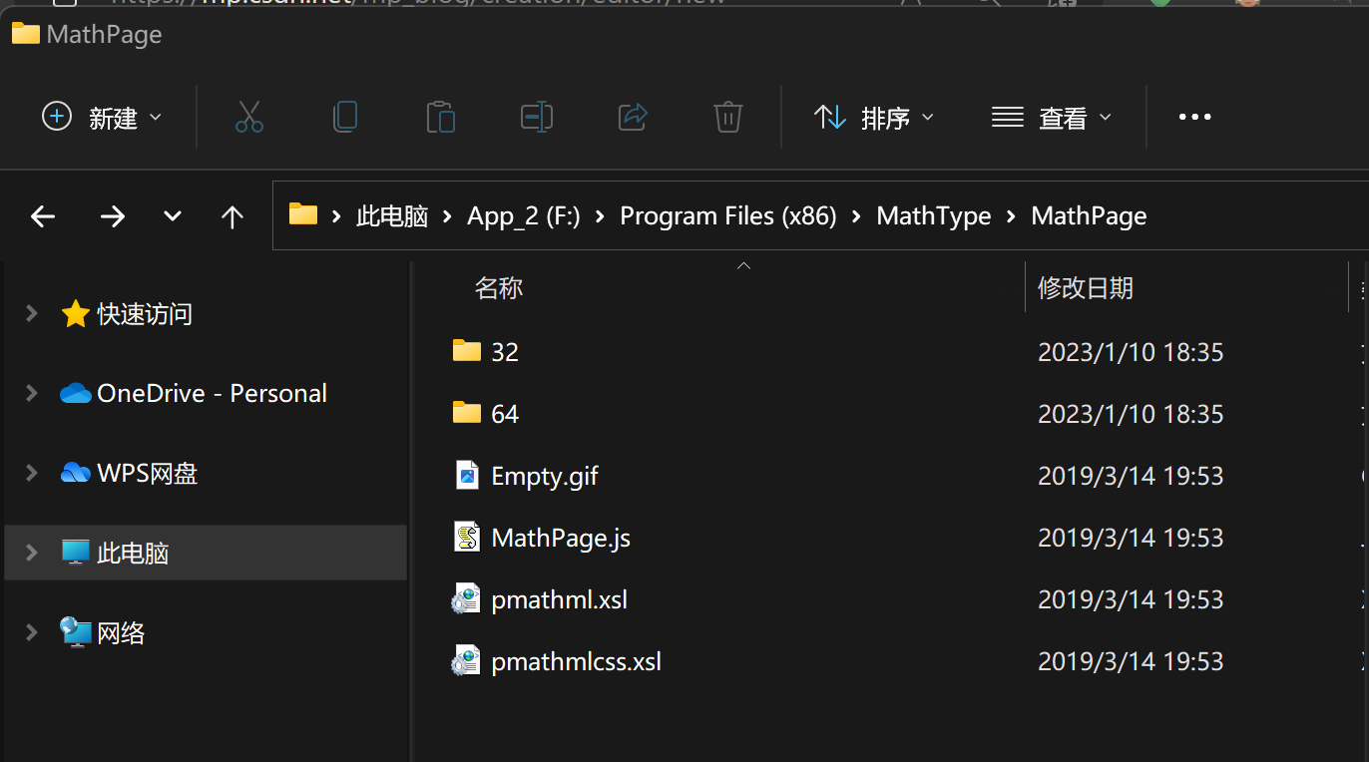Viewport: 1369px width, 762px height.
Task: Expand 此电脑 tree node arrow
Action: (x=32, y=553)
